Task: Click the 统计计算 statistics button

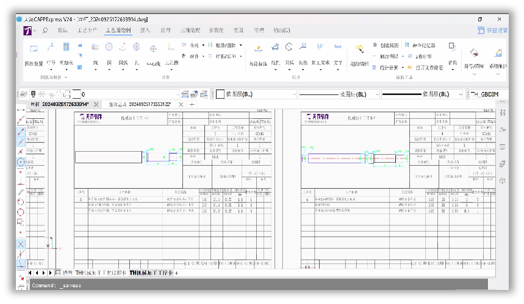Action: pos(386,68)
